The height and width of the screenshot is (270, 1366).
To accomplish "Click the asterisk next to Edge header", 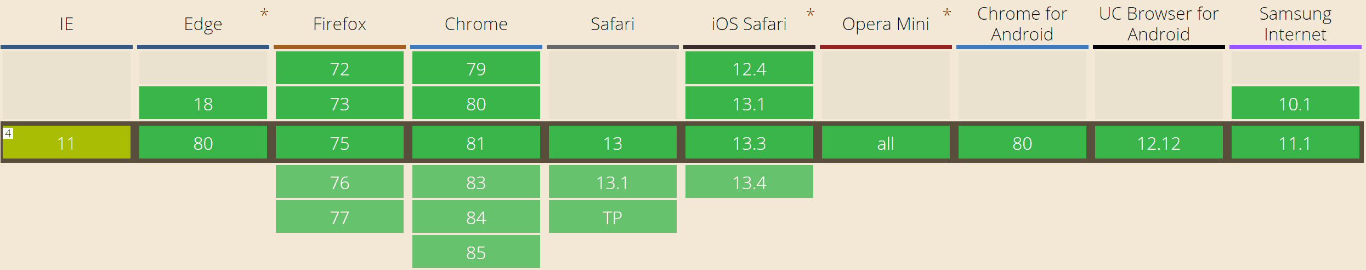I will point(264,13).
